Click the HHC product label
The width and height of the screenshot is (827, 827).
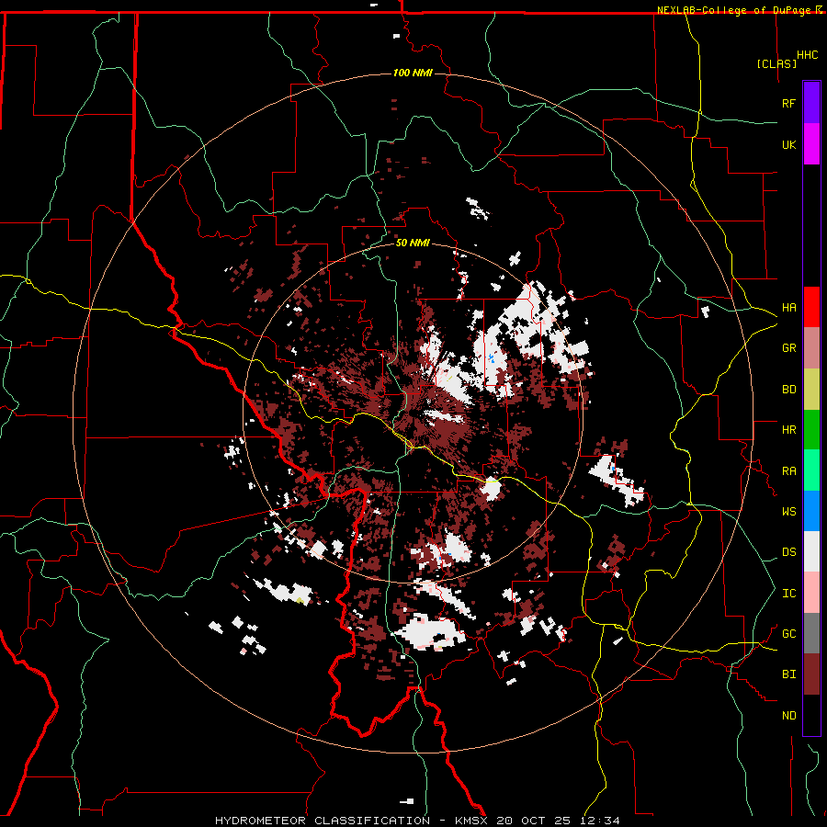pos(807,55)
